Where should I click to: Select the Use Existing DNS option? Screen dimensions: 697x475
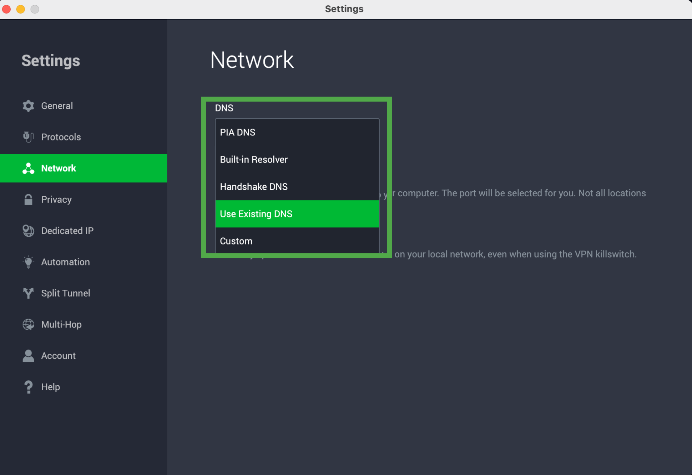(x=297, y=214)
